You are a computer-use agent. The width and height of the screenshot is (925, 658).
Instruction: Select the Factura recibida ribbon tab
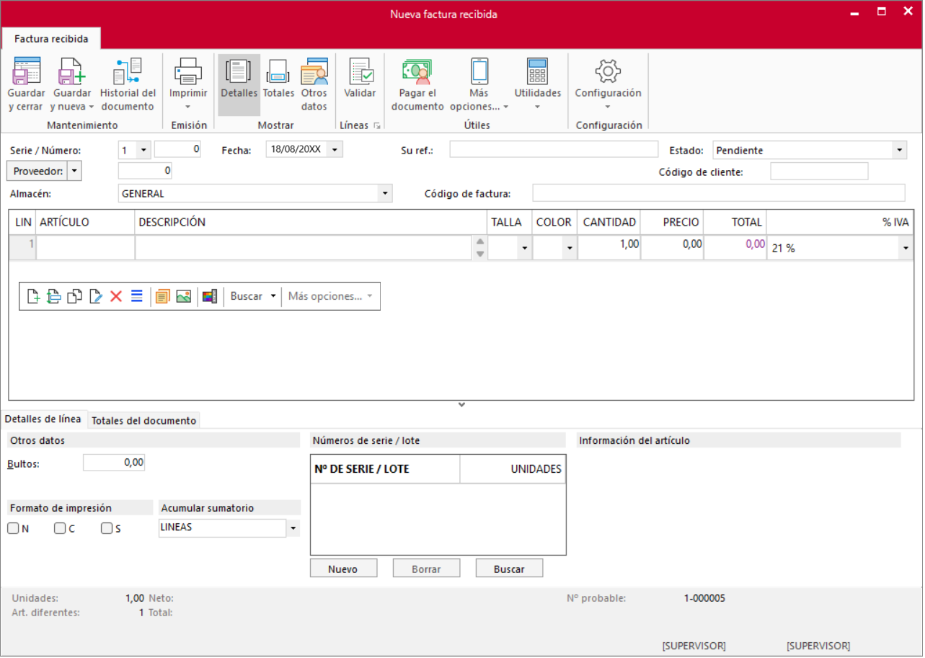pos(51,39)
